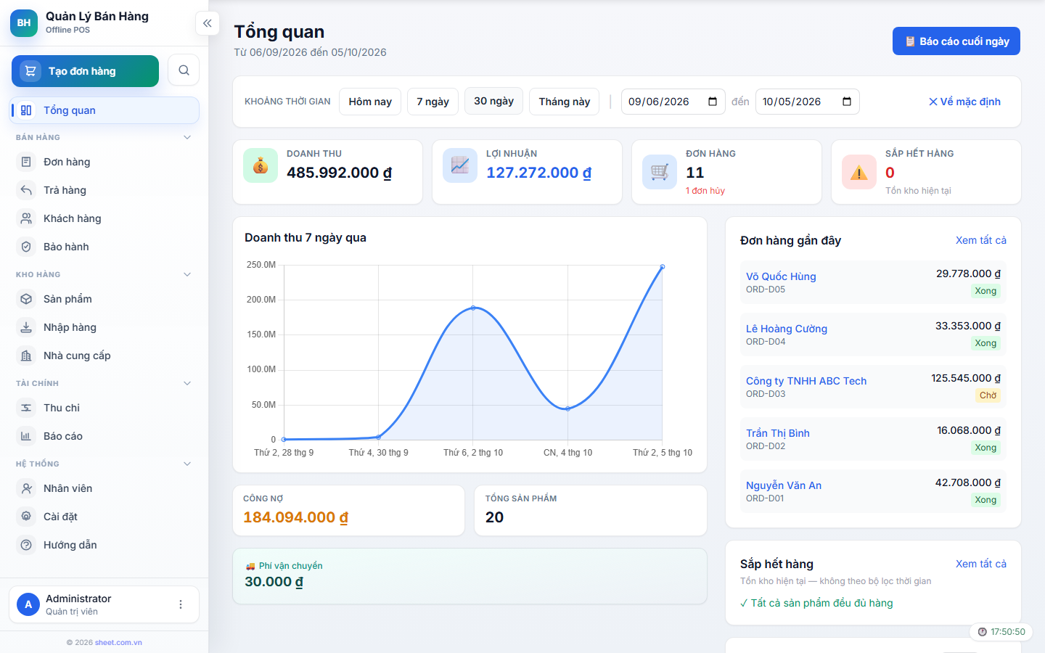Image resolution: width=1045 pixels, height=653 pixels.
Task: Click the Khách hàng people icon
Action: coord(26,218)
